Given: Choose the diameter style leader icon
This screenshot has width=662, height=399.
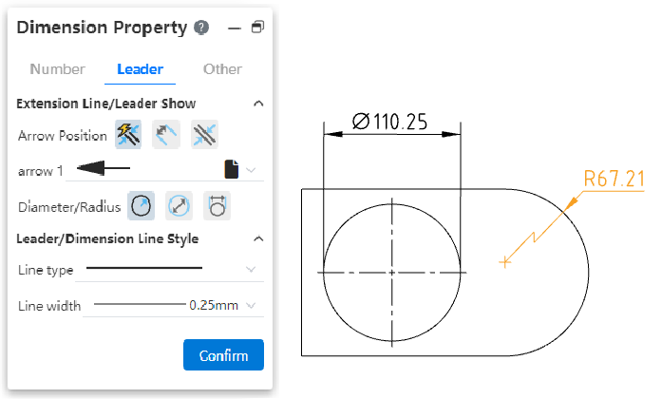Looking at the screenshot, I should (179, 205).
